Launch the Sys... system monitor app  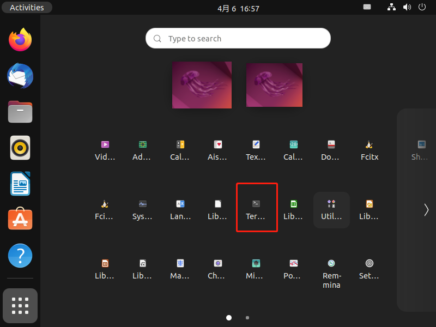143,204
